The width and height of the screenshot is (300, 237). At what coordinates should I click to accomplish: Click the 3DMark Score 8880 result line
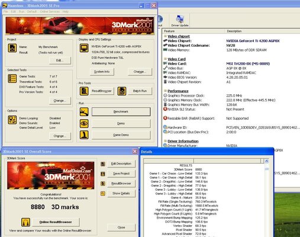(x=188, y=169)
